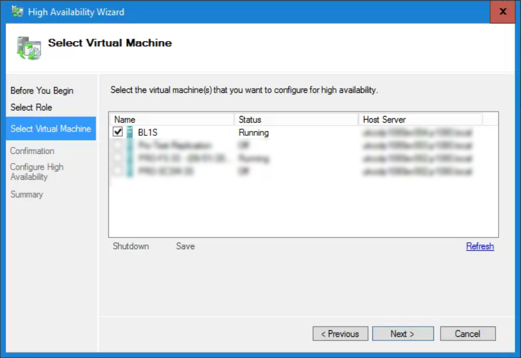Click the Refresh link
The image size is (521, 358).
480,246
